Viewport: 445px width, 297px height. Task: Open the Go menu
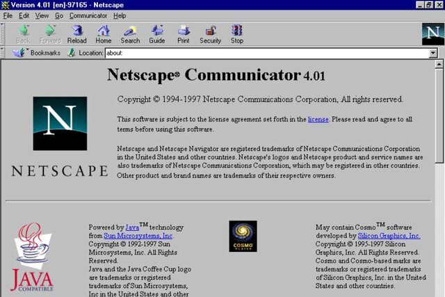(59, 15)
